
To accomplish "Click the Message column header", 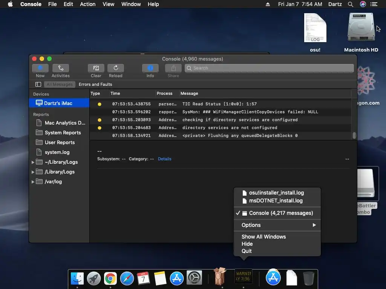I will pos(189,93).
